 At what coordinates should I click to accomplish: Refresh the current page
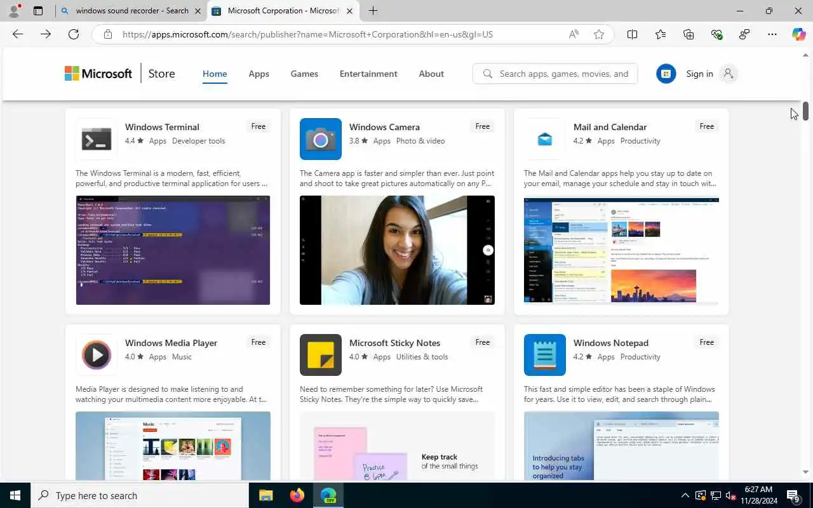point(74,34)
